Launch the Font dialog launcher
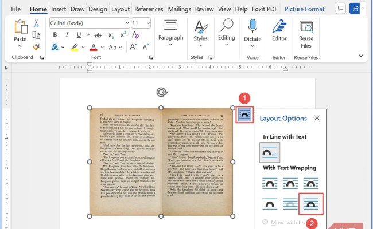The image size is (373, 229). [151, 57]
